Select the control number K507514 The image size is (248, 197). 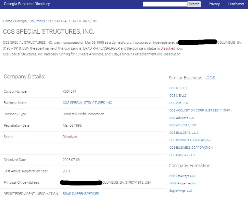[x=69, y=91]
